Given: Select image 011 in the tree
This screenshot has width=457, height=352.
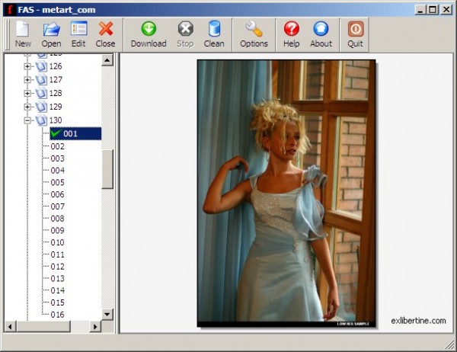Looking at the screenshot, I should (57, 254).
